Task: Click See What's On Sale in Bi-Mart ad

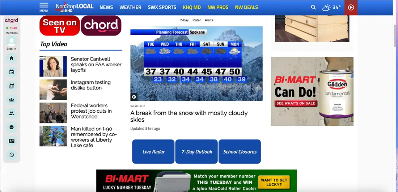Action: 296,103
